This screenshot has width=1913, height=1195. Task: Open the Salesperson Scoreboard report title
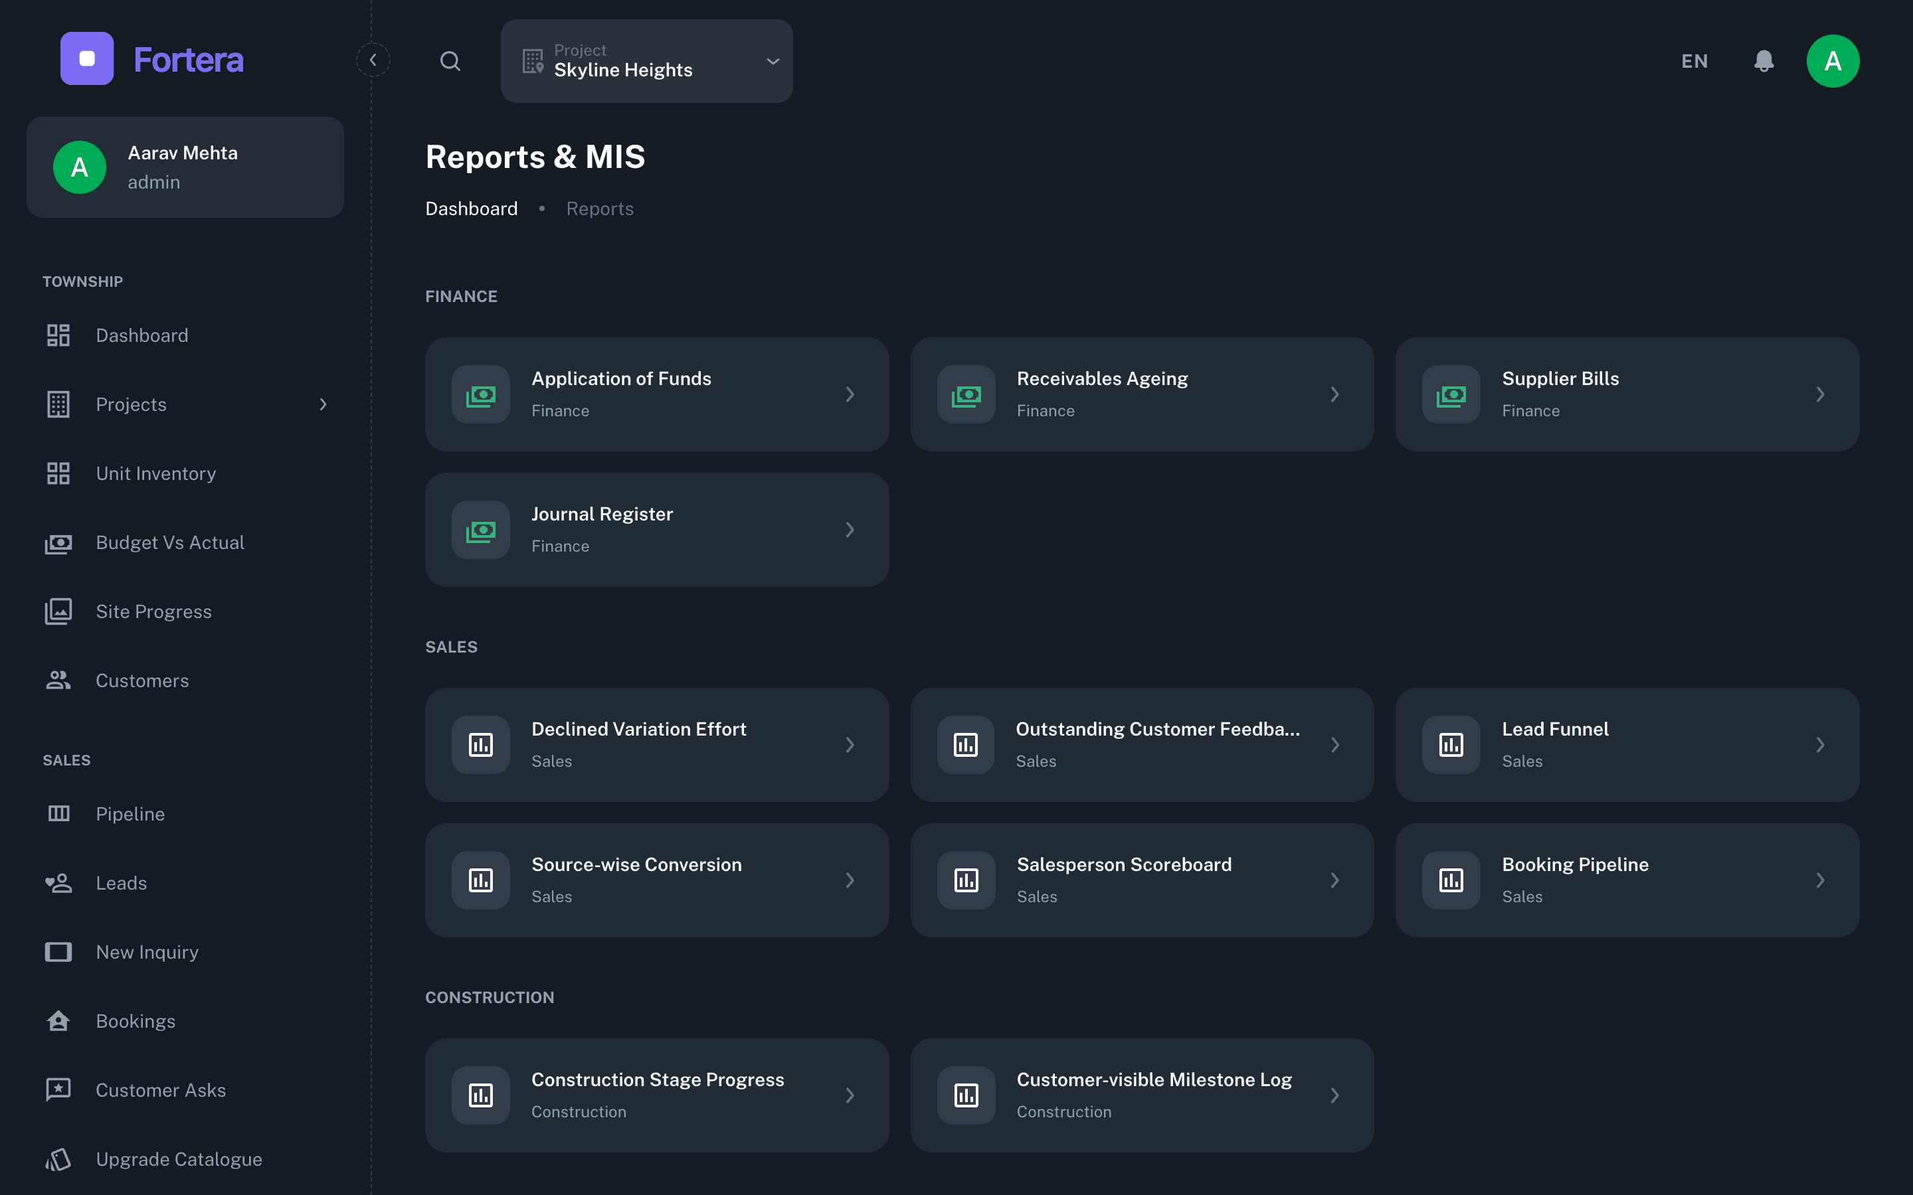click(x=1124, y=864)
